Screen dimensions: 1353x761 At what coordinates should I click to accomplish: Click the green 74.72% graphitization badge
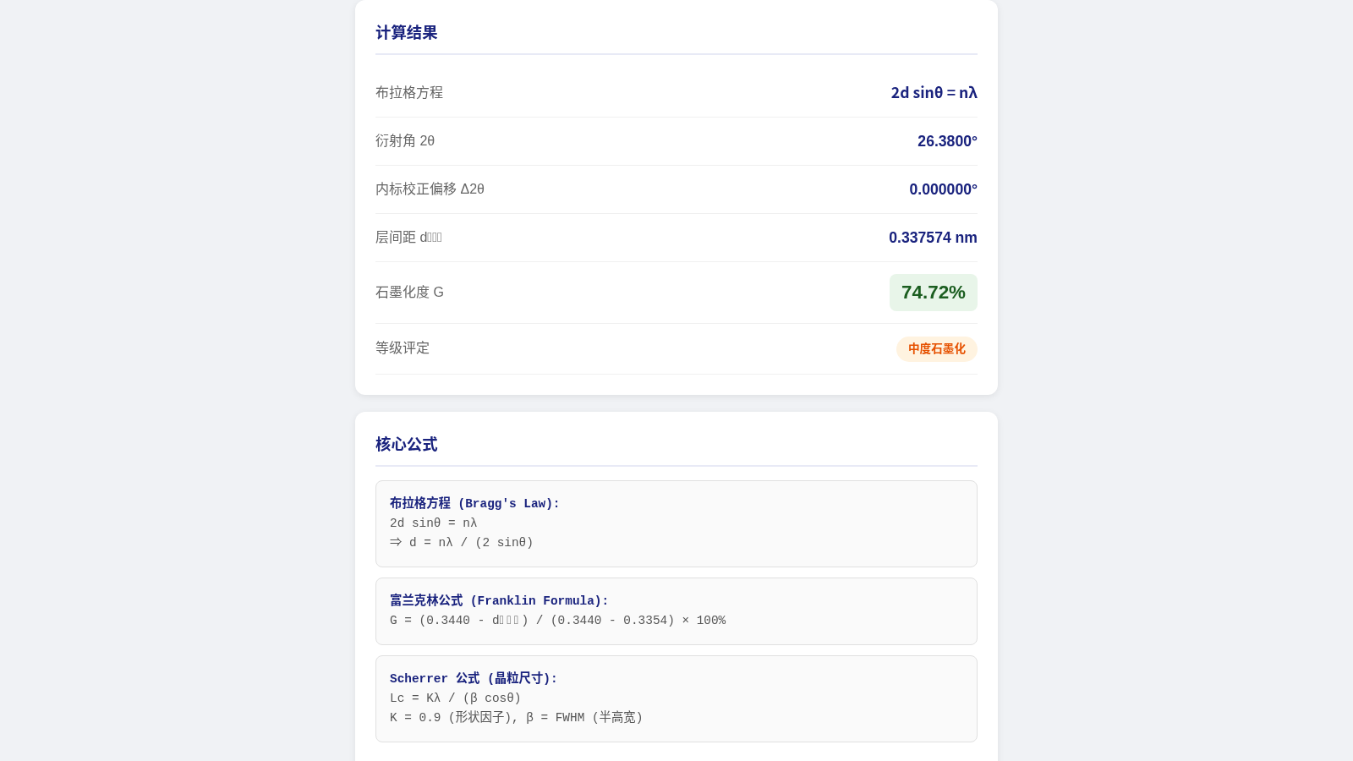click(934, 293)
